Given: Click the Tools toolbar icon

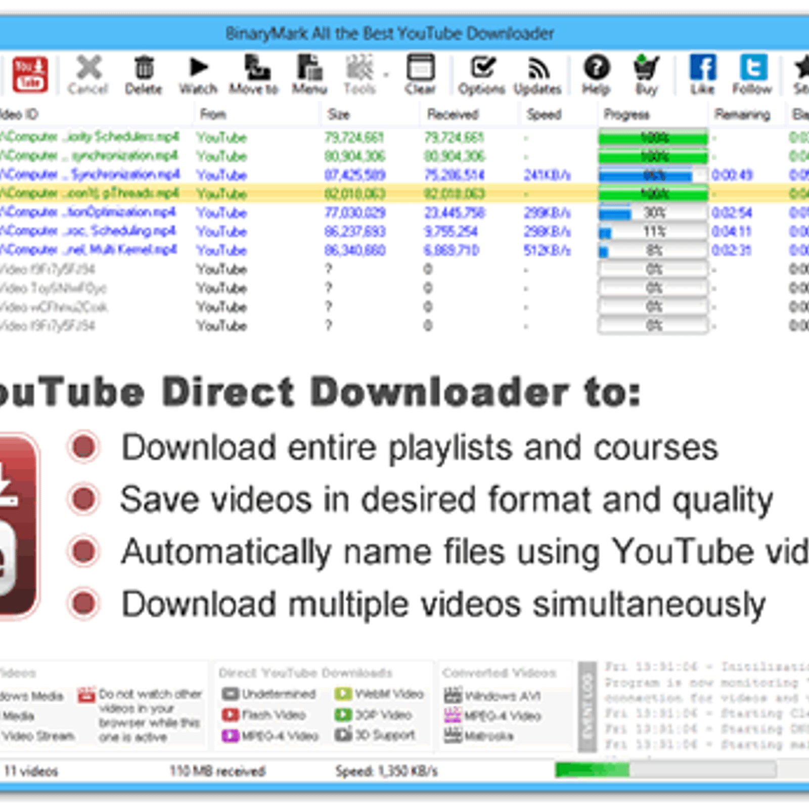Looking at the screenshot, I should click(359, 67).
